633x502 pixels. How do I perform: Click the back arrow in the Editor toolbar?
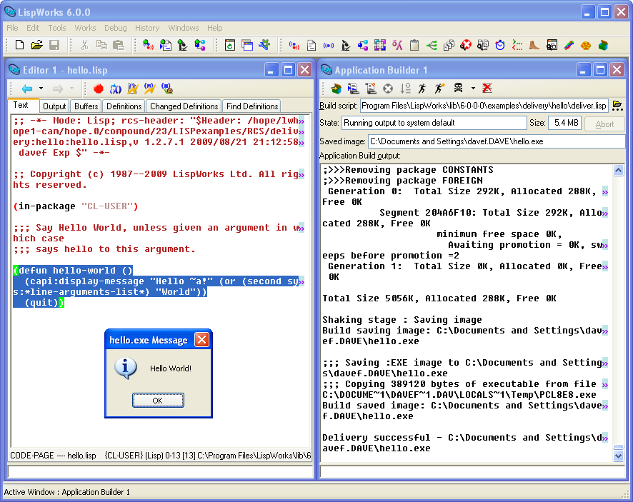click(x=26, y=89)
